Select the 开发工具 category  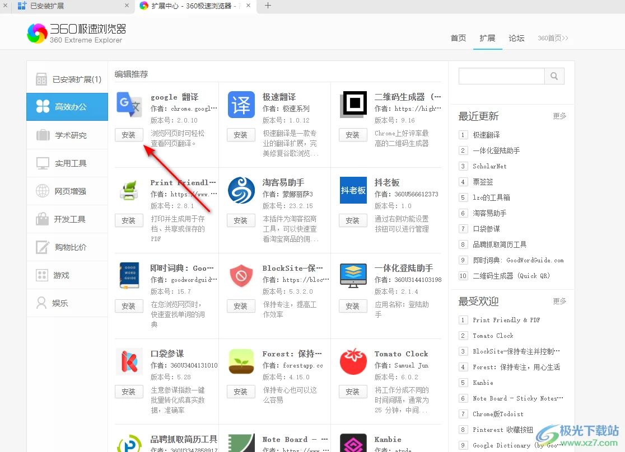click(x=67, y=219)
